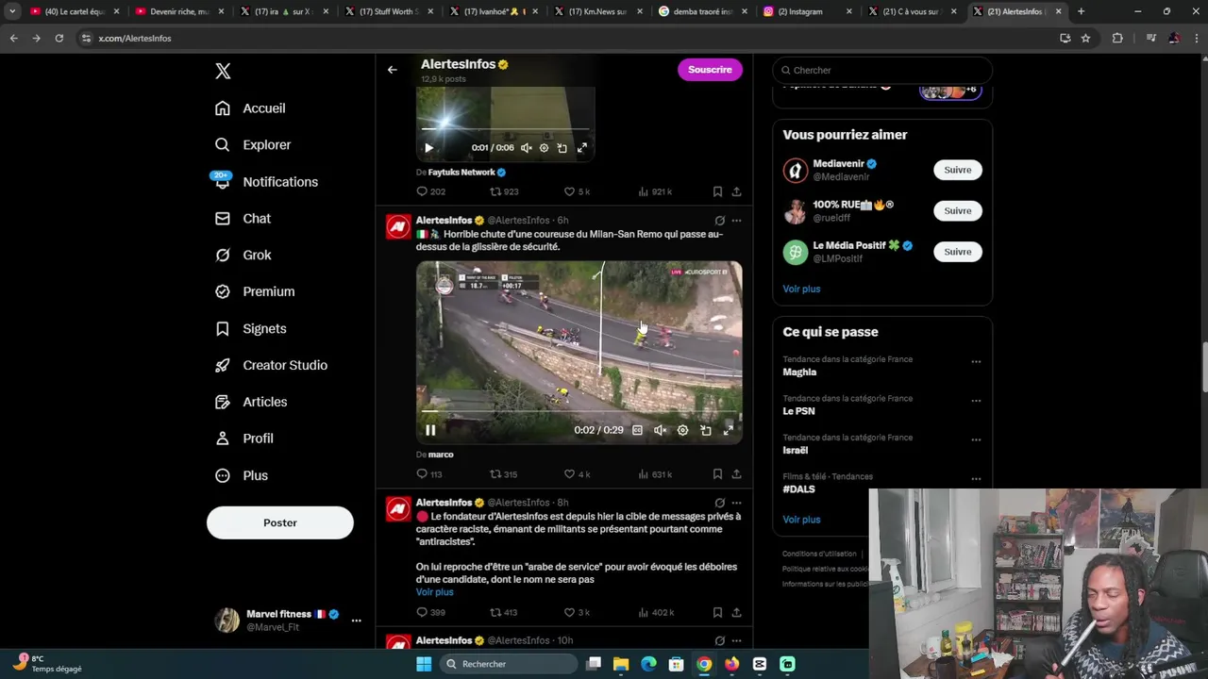Screen dimensions: 1208x679
Task: Repost the post with 413 reposts
Action: click(x=503, y=613)
